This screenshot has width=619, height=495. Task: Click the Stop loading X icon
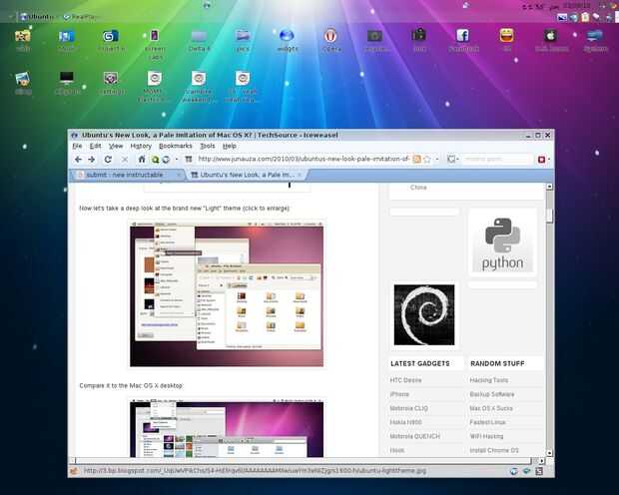coord(125,159)
